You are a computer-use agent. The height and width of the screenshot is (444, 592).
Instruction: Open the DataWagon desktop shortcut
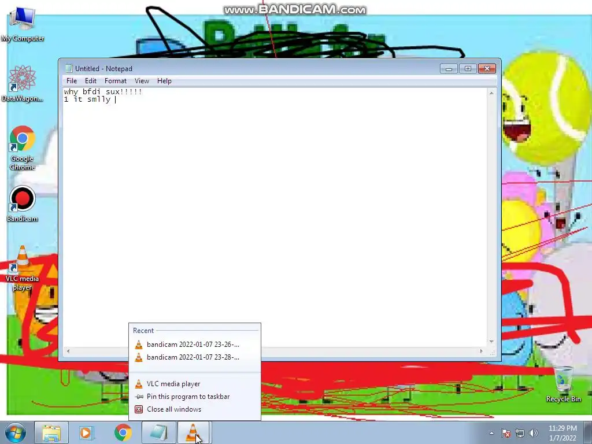click(x=23, y=83)
